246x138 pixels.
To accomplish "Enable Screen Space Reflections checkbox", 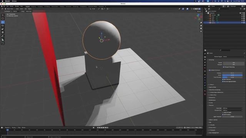I will click(x=209, y=92).
